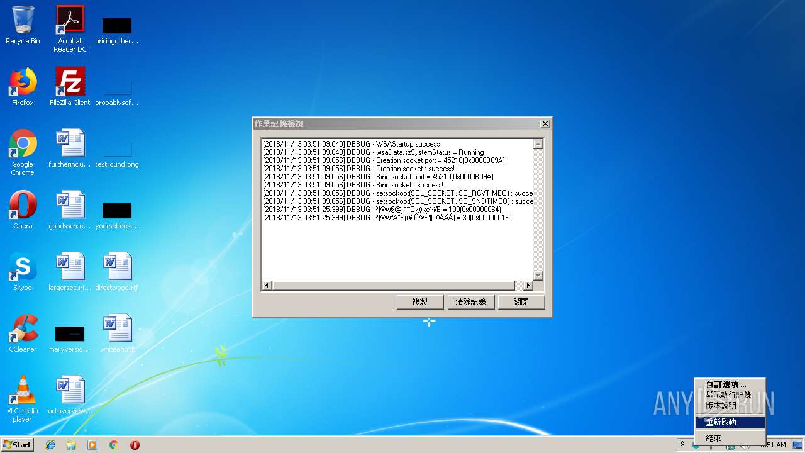Screen dimensions: 805x453
Task: Select the pricingother file icon
Action: pyautogui.click(x=116, y=30)
